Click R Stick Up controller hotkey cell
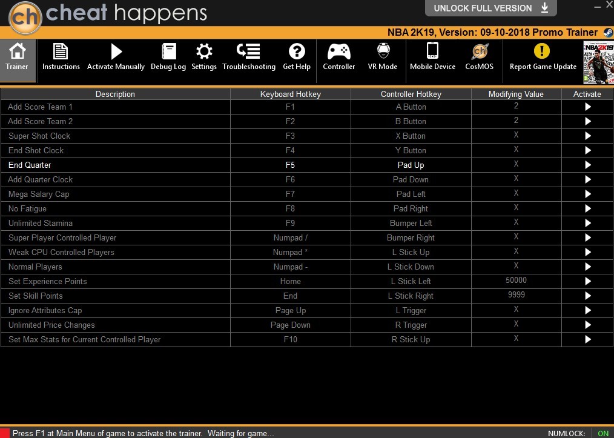Image resolution: width=614 pixels, height=438 pixels. pos(411,339)
